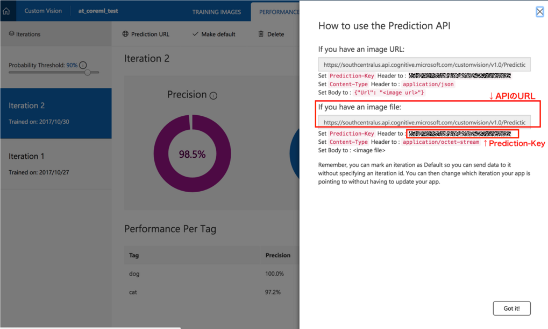The width and height of the screenshot is (548, 329).
Task: Click the Home icon in the top bar
Action: 8,11
